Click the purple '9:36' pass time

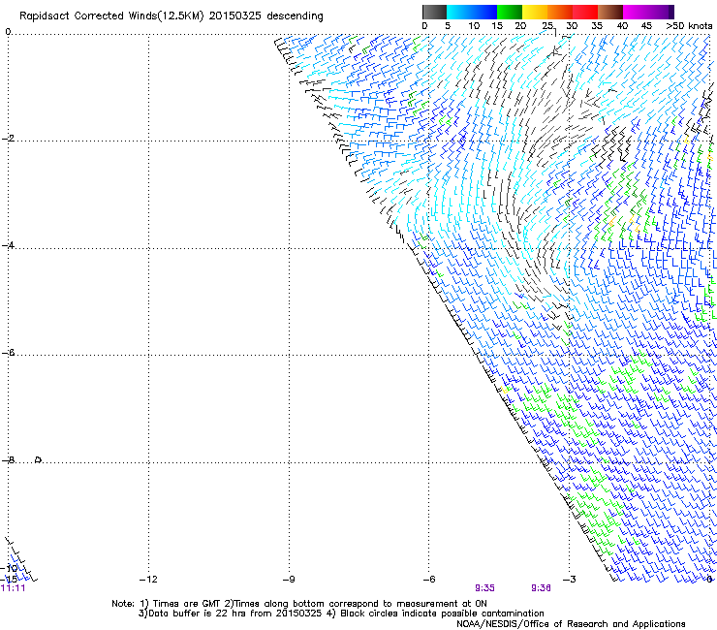(541, 588)
